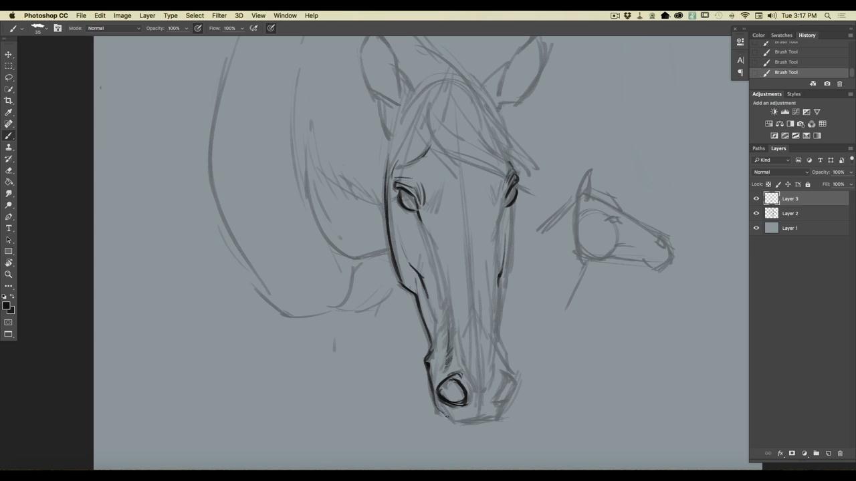Open the brush Mode dropdown
The image size is (856, 481).
[114, 28]
